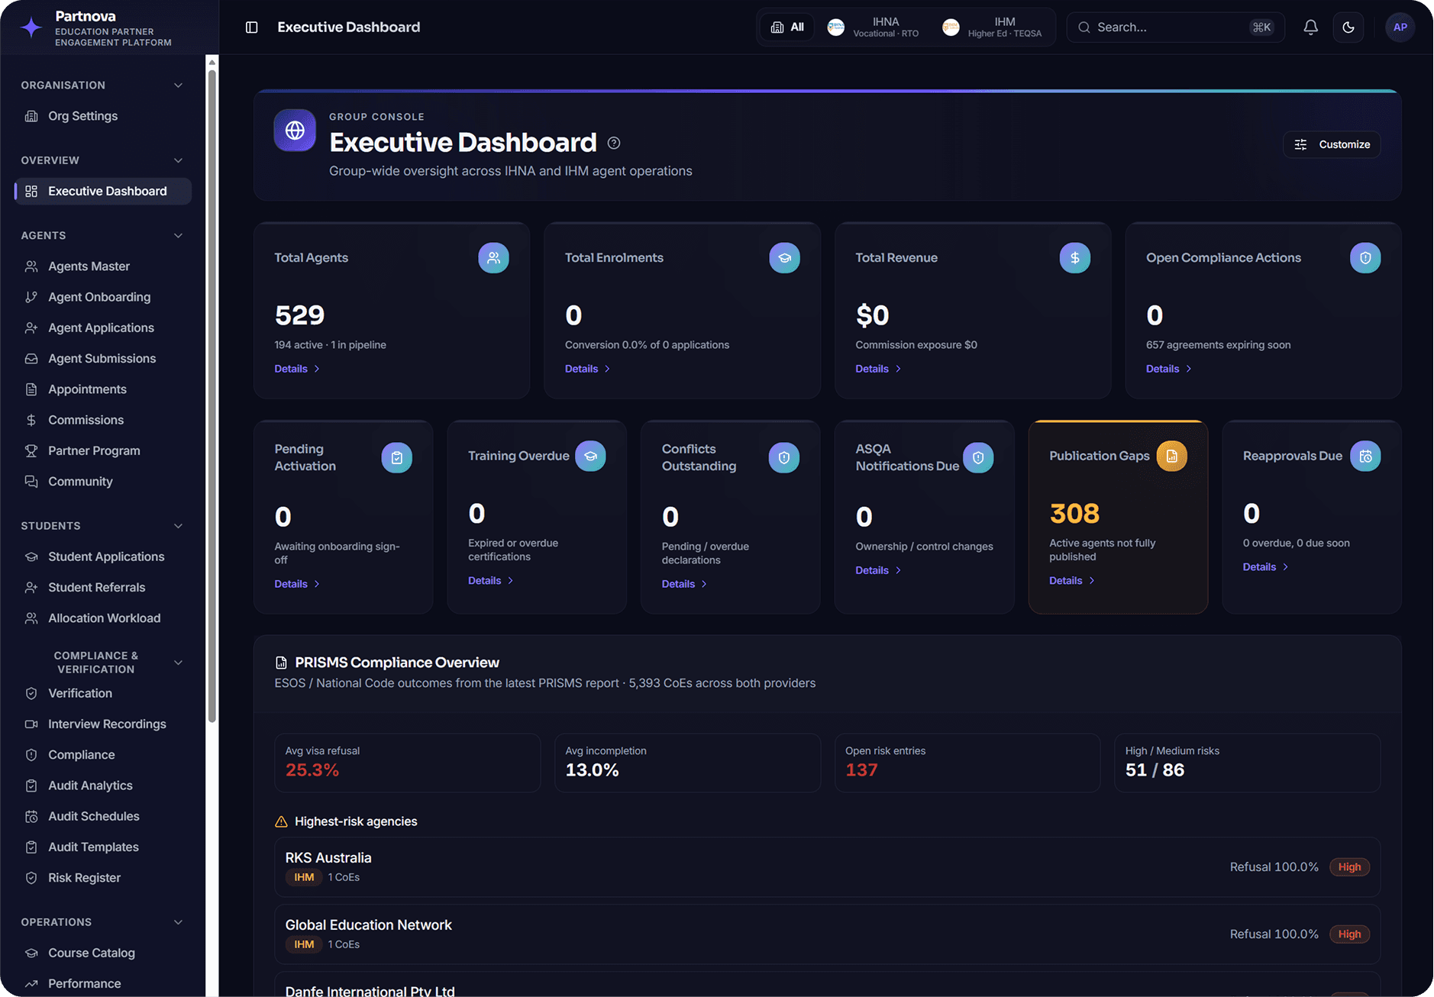The width and height of the screenshot is (1434, 997).
Task: Collapse the Students sidebar section
Action: tap(178, 526)
